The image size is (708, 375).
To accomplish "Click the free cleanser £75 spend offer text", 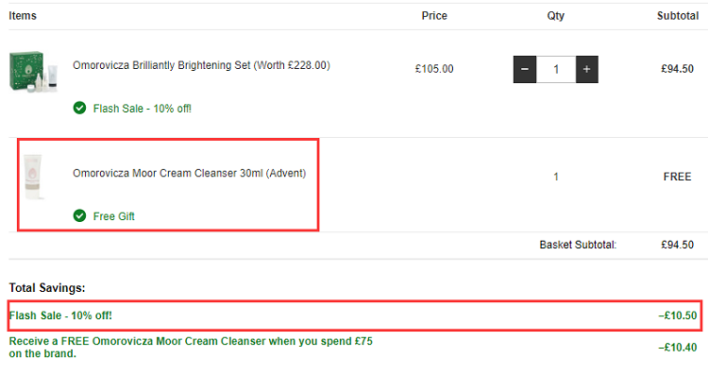I will click(x=191, y=347).
